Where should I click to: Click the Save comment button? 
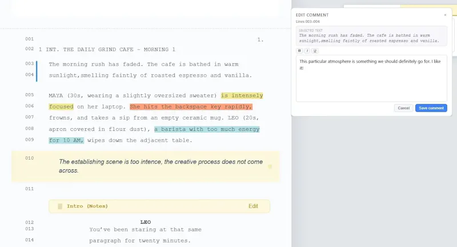click(431, 108)
